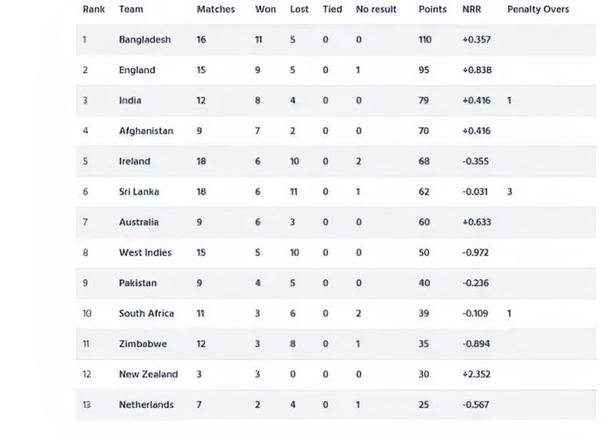The height and width of the screenshot is (440, 616).
Task: Click the Afghanistan team name
Action: point(146,131)
